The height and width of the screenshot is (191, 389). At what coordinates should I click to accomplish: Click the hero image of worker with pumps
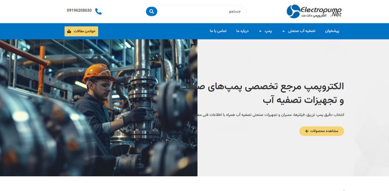tap(99, 108)
